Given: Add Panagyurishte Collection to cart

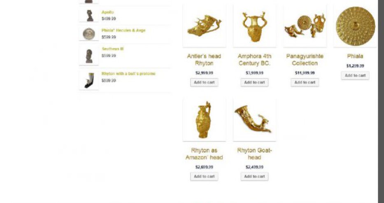Looking at the screenshot, I should click(305, 82).
